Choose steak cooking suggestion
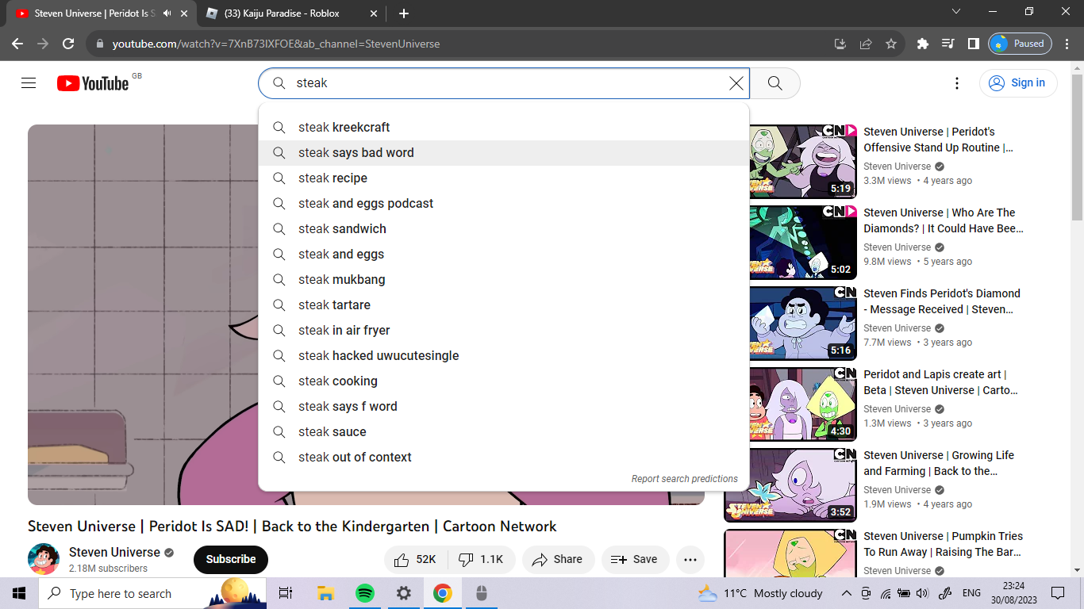The width and height of the screenshot is (1084, 609). pyautogui.click(x=504, y=381)
